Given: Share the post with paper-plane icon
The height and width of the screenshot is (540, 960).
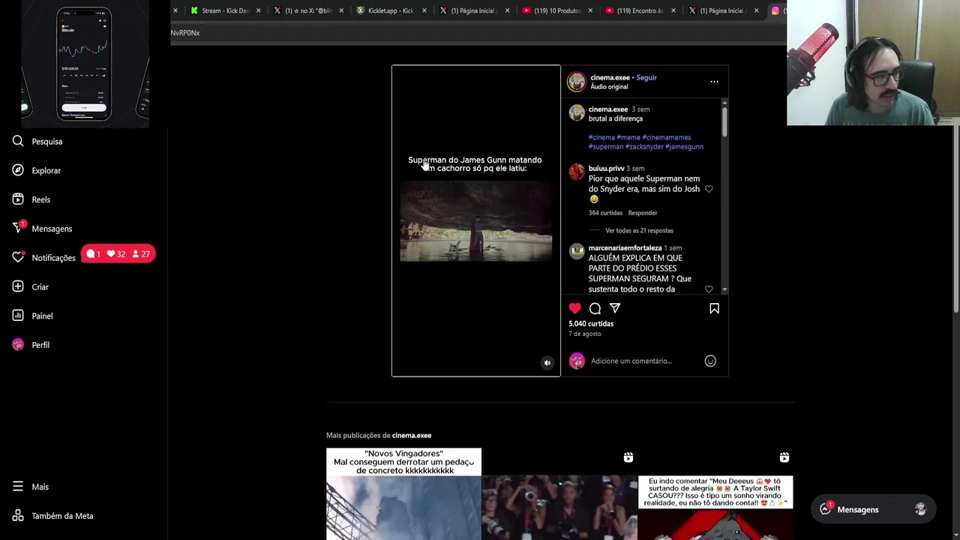Looking at the screenshot, I should coord(615,308).
